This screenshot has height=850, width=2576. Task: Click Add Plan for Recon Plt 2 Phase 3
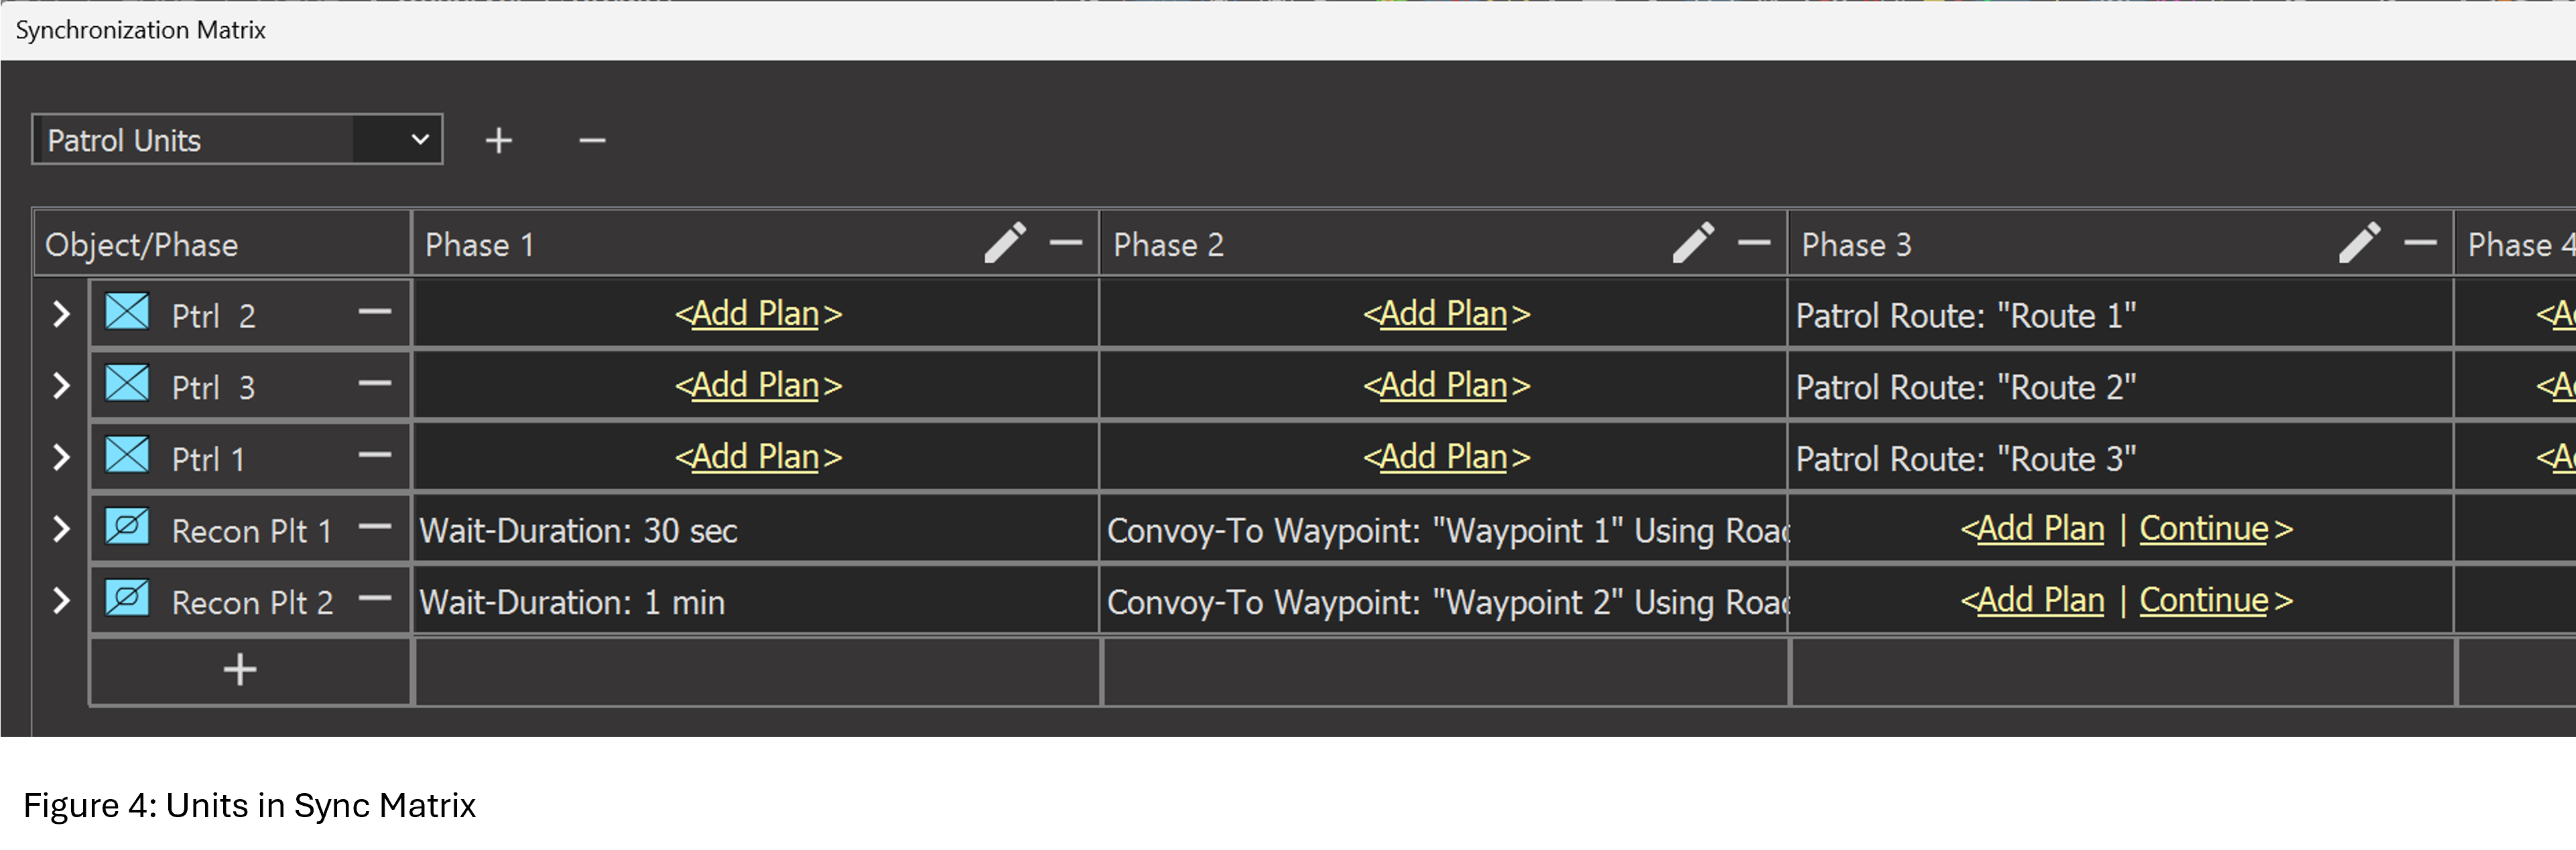tap(2040, 600)
